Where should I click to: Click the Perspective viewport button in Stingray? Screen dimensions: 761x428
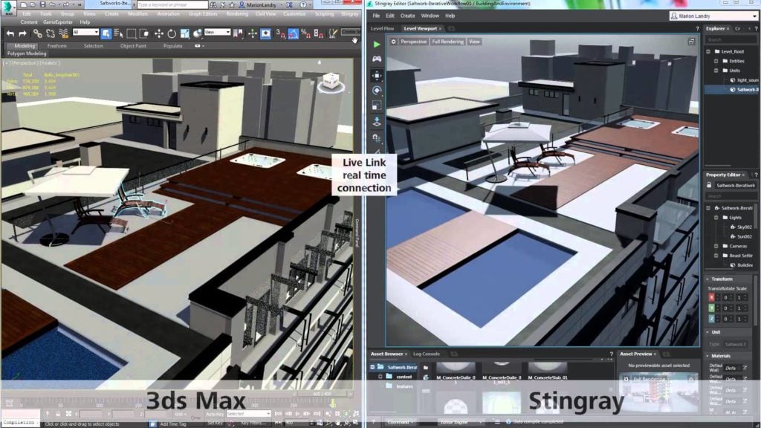[413, 42]
